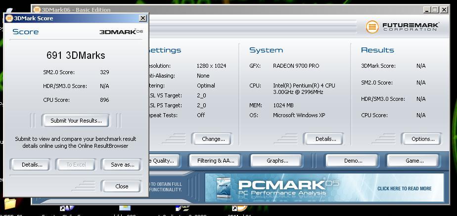This screenshot has width=457, height=216.
Task: Click the X on 3DMark Score dialog
Action: pos(142,18)
